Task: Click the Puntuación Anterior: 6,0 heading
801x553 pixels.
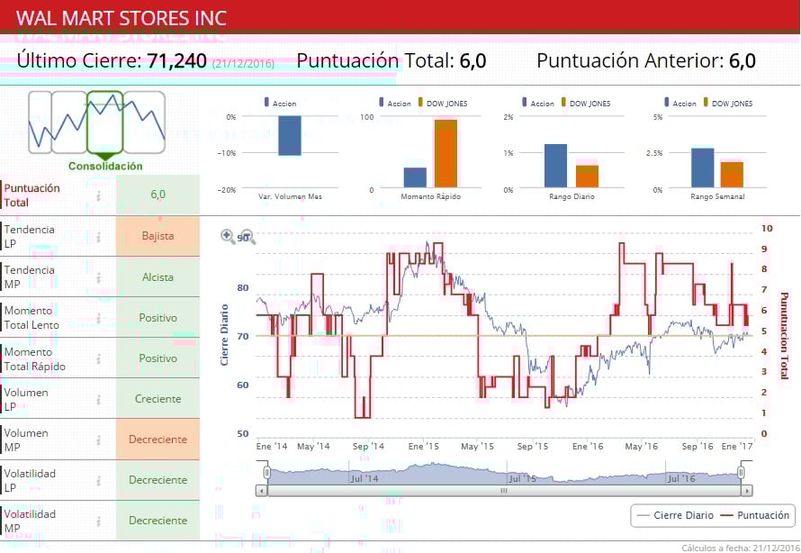Action: coord(646,61)
